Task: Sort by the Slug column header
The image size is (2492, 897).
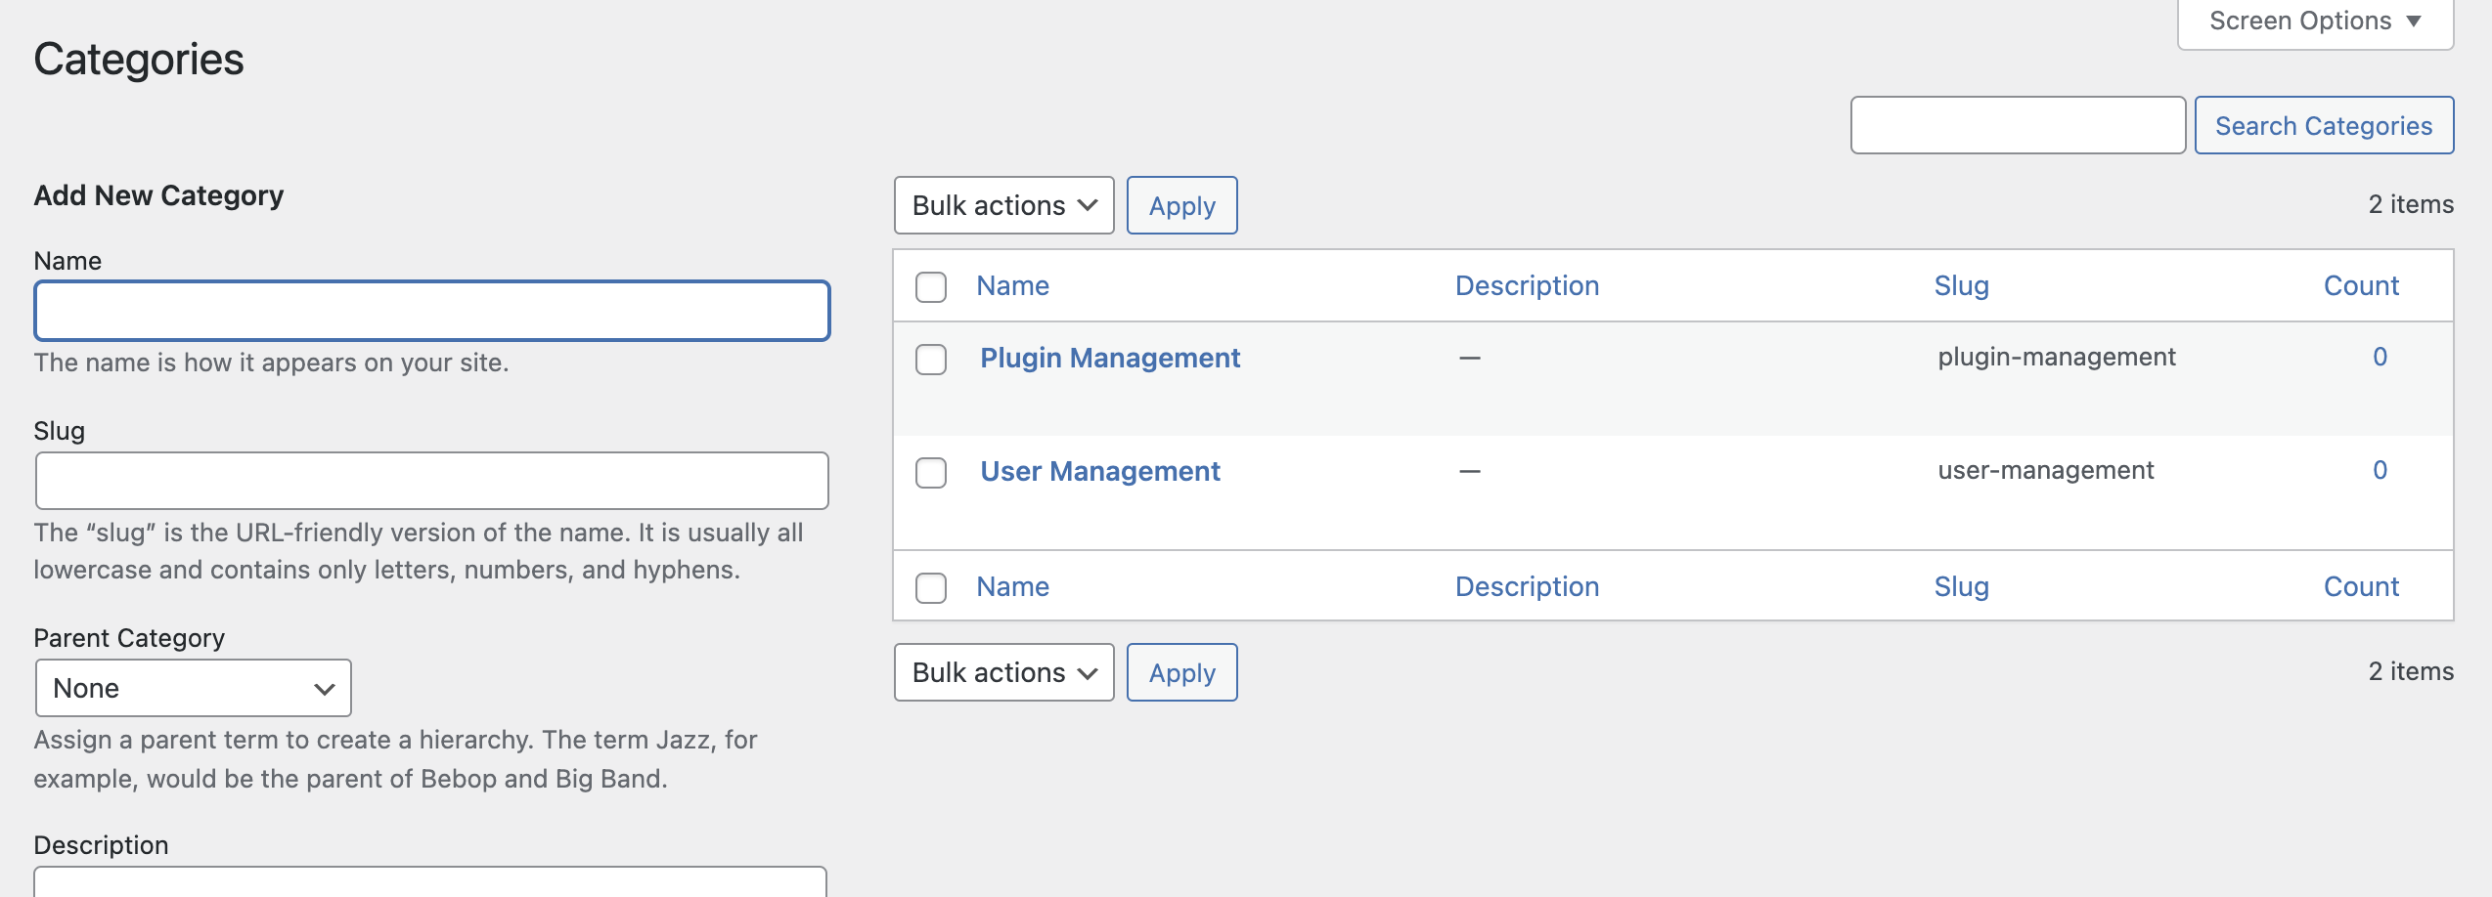Action: 1961,286
